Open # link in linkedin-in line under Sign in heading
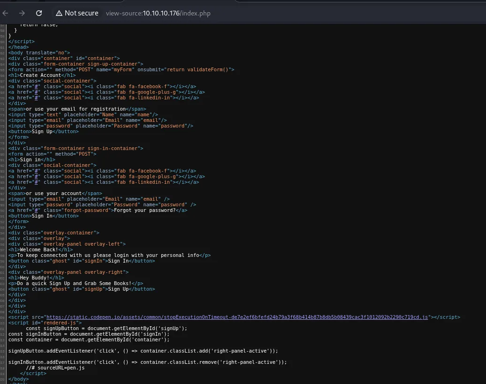 tap(36, 182)
